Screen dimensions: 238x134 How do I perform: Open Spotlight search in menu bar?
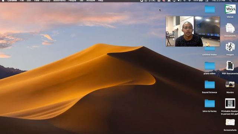tap(231, 1)
